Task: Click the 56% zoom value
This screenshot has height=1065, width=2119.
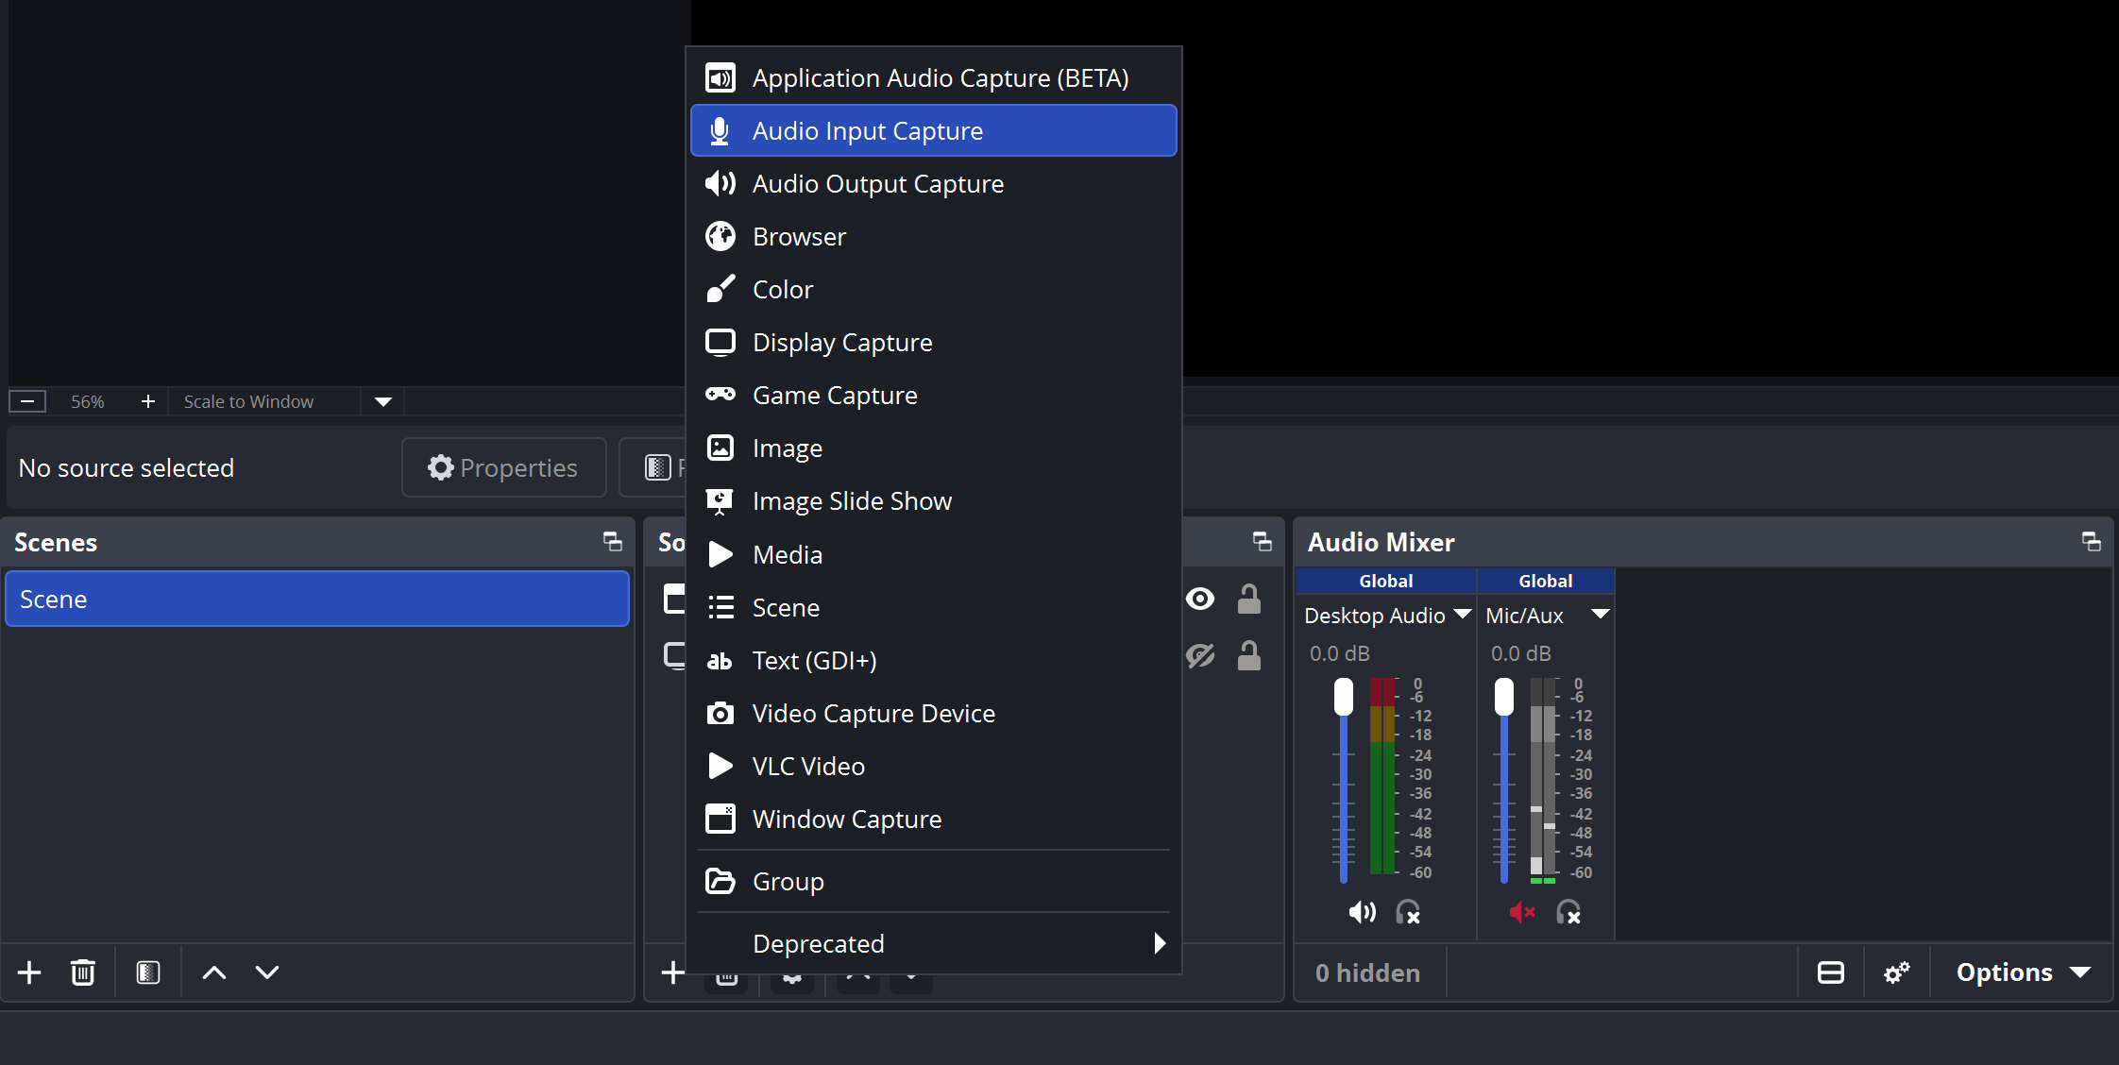Action: pyautogui.click(x=88, y=401)
